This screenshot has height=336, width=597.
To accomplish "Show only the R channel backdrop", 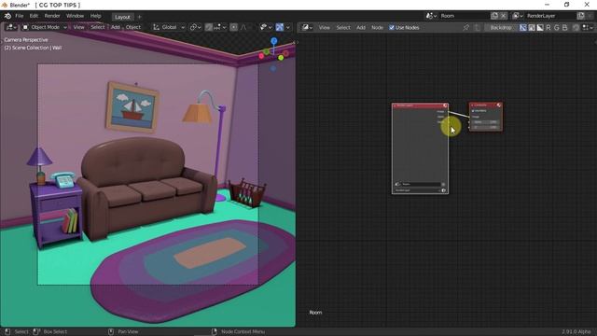I will pos(548,27).
